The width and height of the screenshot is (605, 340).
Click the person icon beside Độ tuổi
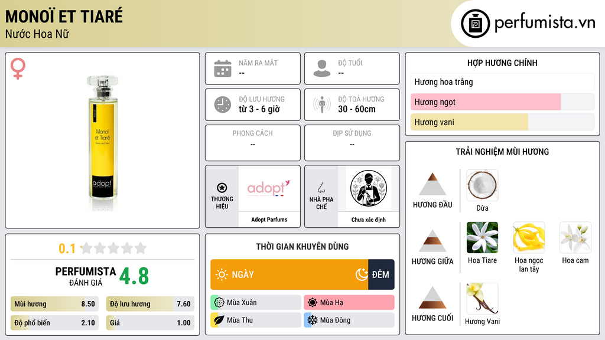click(x=322, y=68)
